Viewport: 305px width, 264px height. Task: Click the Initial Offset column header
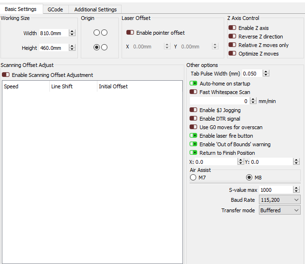[140, 86]
